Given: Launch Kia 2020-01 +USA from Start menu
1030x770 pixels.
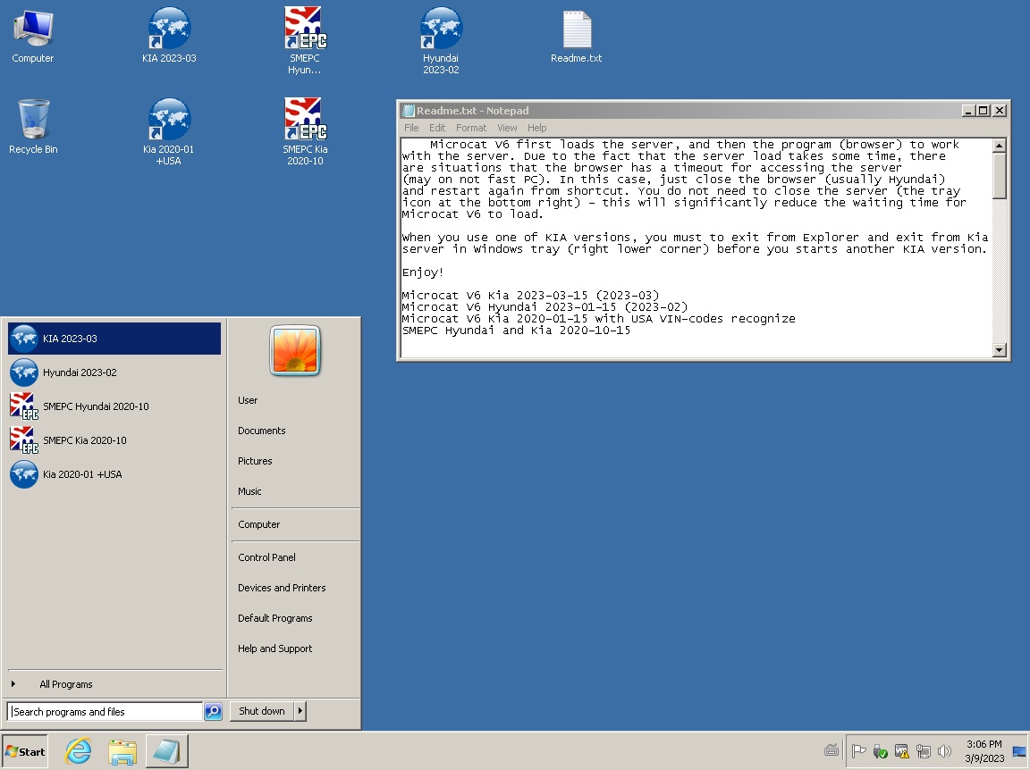Looking at the screenshot, I should 114,474.
